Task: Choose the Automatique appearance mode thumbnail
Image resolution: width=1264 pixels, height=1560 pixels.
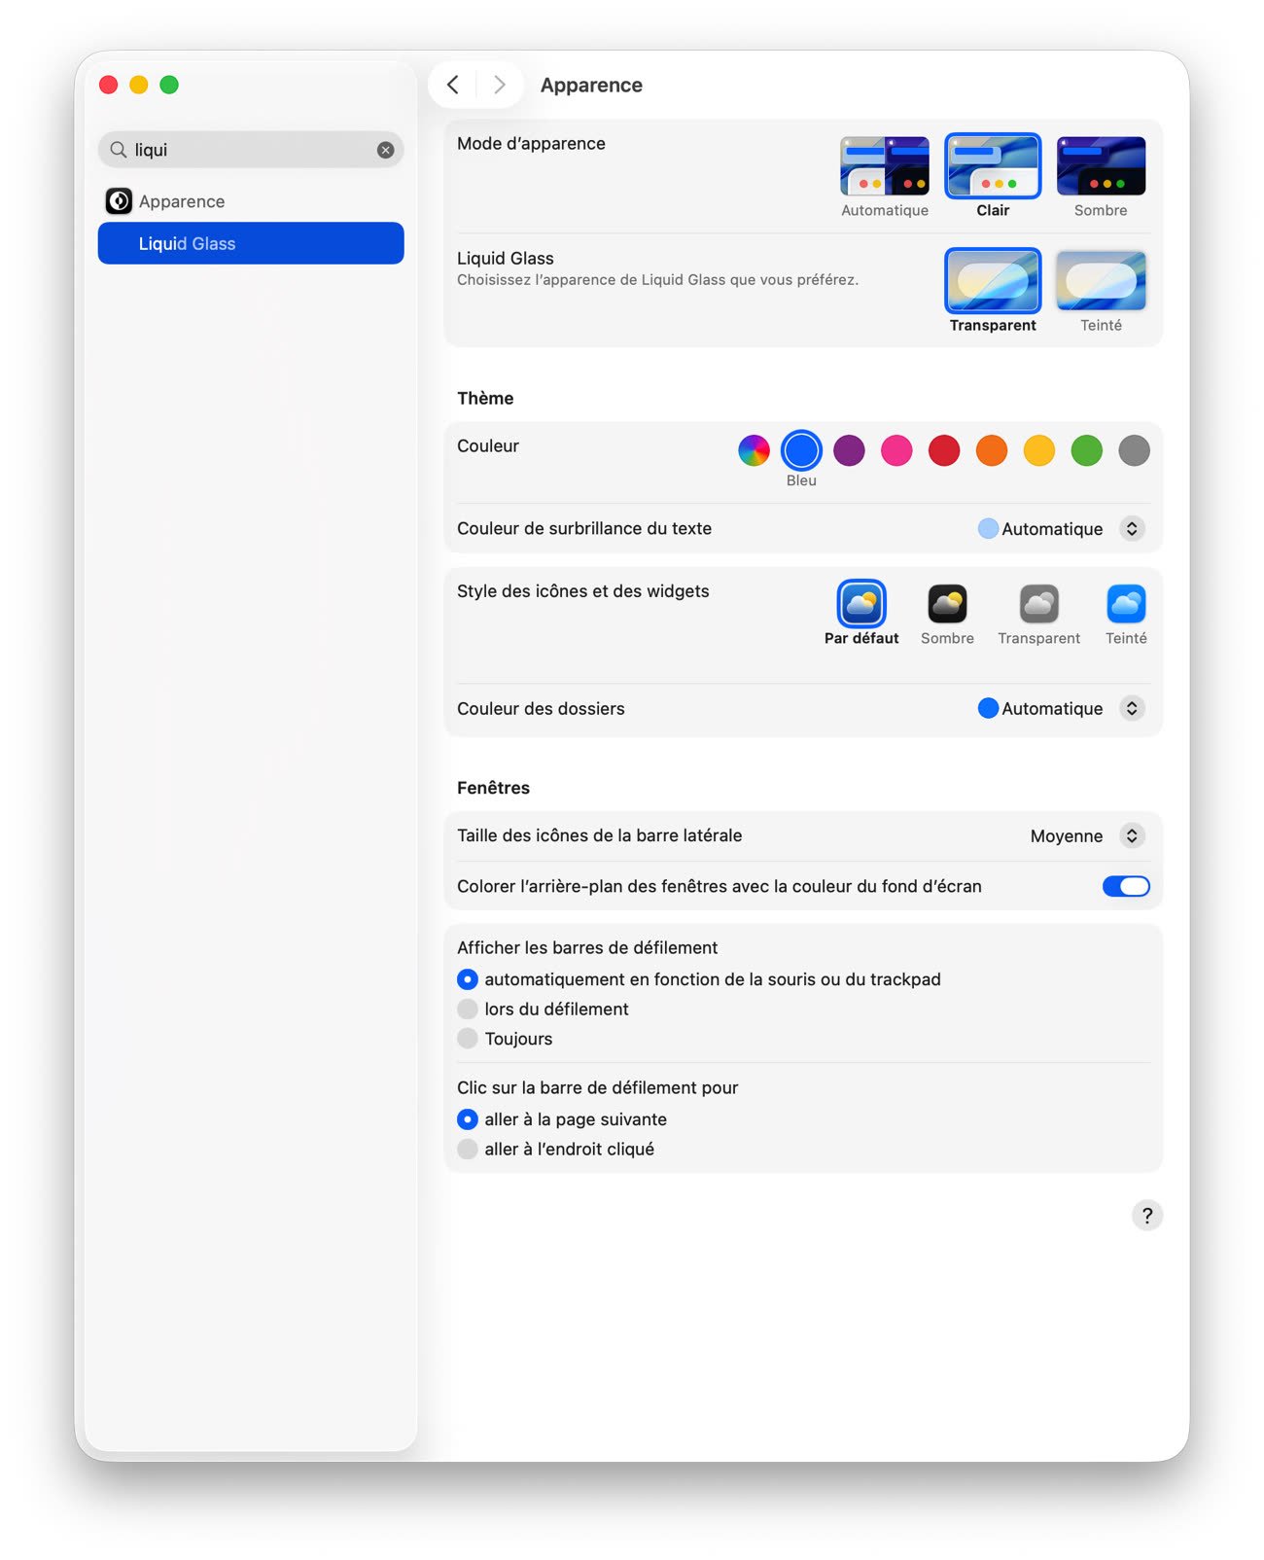Action: 884,166
